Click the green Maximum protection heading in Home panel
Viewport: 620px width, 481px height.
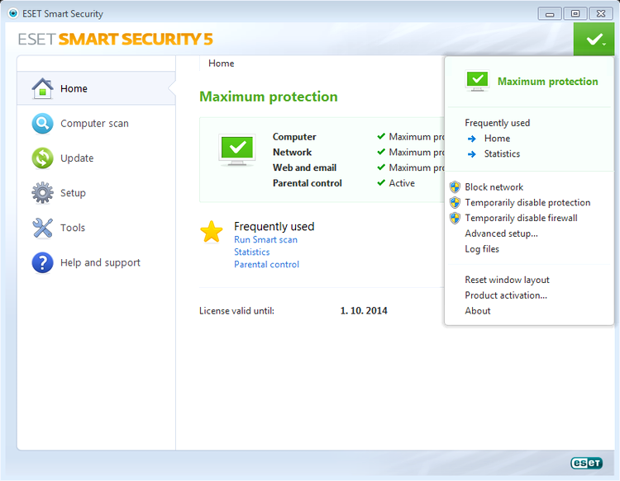(269, 97)
